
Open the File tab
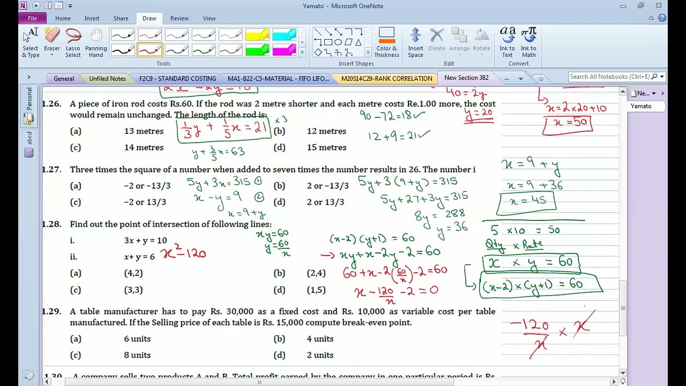pyautogui.click(x=32, y=18)
